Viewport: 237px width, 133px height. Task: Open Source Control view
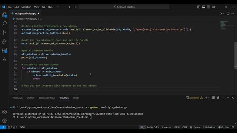4,32
